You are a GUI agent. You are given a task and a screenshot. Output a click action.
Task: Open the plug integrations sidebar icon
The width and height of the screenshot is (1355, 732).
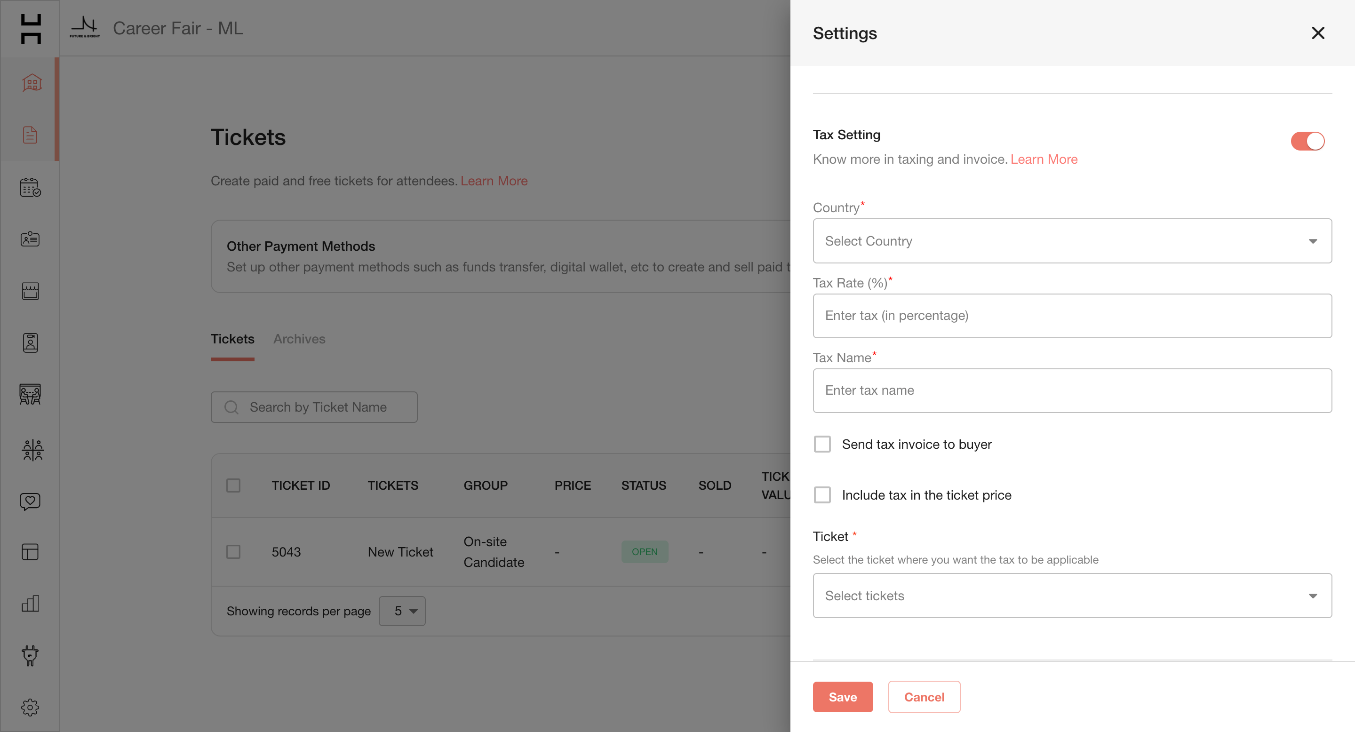point(30,655)
